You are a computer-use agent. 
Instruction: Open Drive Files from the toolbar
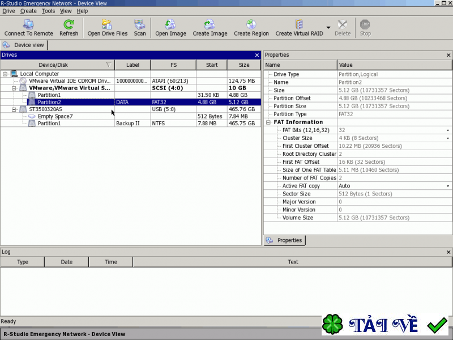(107, 24)
